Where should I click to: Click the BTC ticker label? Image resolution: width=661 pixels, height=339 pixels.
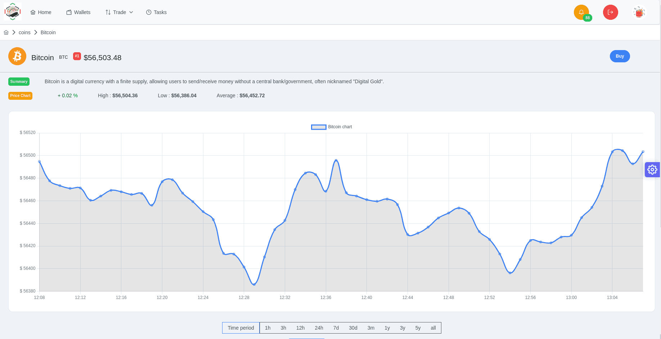63,57
